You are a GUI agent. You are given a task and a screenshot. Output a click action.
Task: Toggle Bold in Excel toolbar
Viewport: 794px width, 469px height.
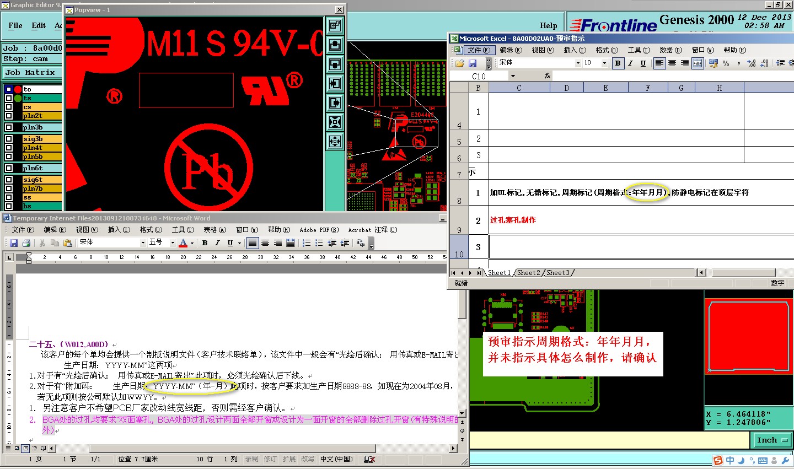pos(618,63)
